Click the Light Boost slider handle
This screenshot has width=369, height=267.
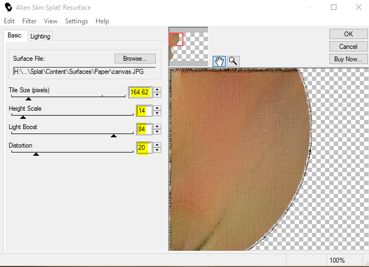click(x=113, y=136)
